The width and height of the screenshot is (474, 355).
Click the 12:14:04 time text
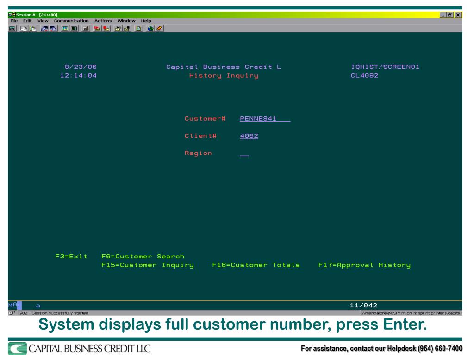[x=78, y=76]
